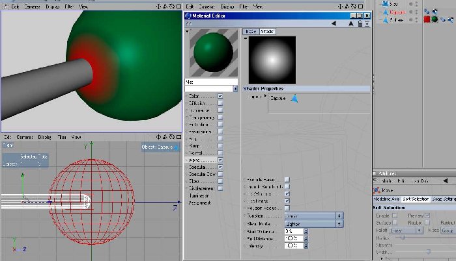Click the arrow button beside the layer field

tap(235, 89)
